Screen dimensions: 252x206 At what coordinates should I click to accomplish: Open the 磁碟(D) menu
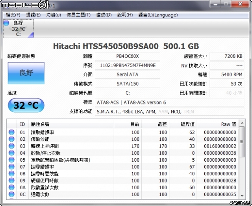click(104, 15)
